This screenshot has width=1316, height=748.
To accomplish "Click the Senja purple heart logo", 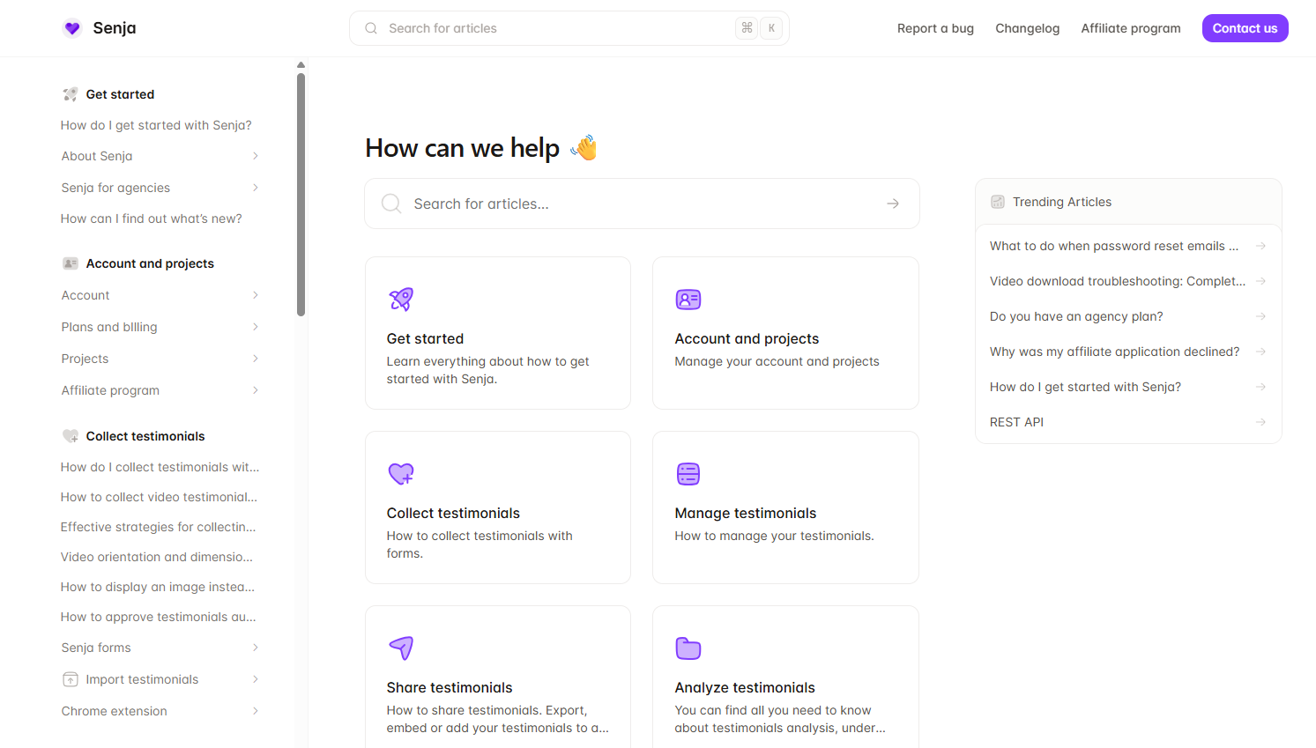I will click(72, 28).
